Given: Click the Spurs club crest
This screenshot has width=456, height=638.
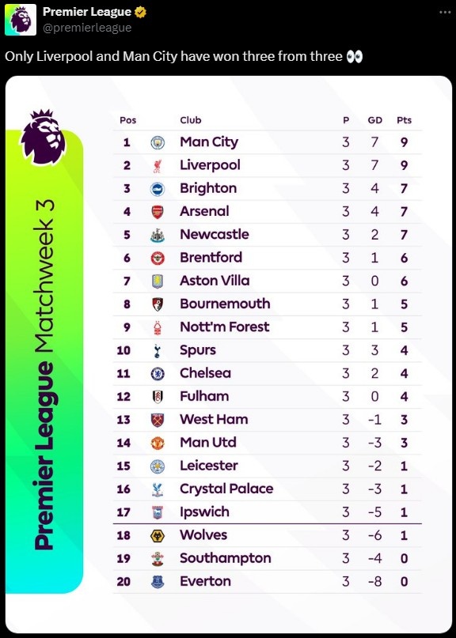Looking at the screenshot, I should pyautogui.click(x=158, y=350).
